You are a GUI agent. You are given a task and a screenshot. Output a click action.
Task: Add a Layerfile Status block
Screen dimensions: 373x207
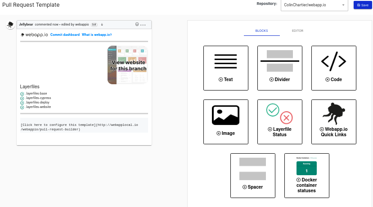(280, 122)
